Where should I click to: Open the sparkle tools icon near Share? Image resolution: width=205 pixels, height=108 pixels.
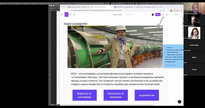(x=167, y=15)
